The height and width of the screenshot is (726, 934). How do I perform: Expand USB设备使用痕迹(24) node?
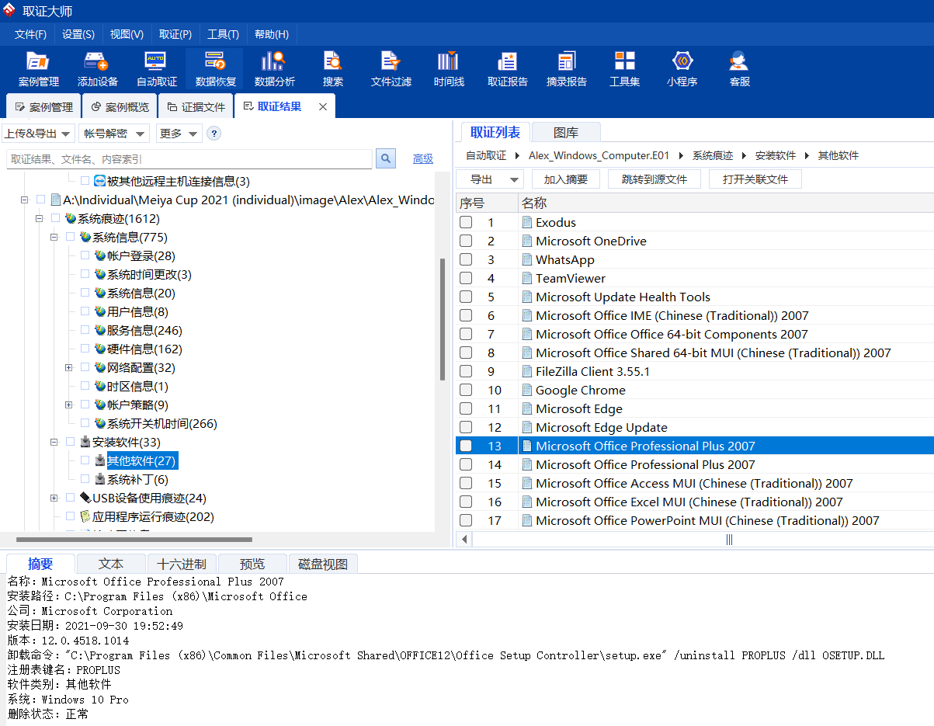[x=54, y=498]
